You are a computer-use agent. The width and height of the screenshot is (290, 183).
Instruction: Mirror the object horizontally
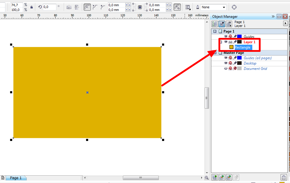[x=69, y=7]
